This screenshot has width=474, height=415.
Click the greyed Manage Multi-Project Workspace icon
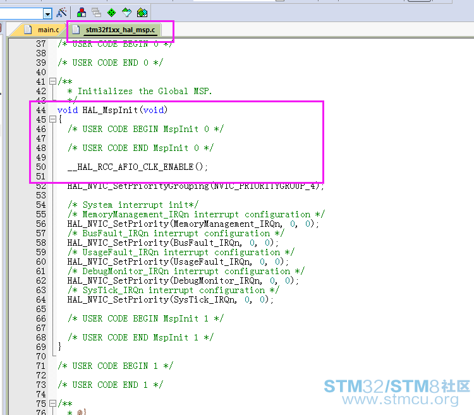point(97,13)
